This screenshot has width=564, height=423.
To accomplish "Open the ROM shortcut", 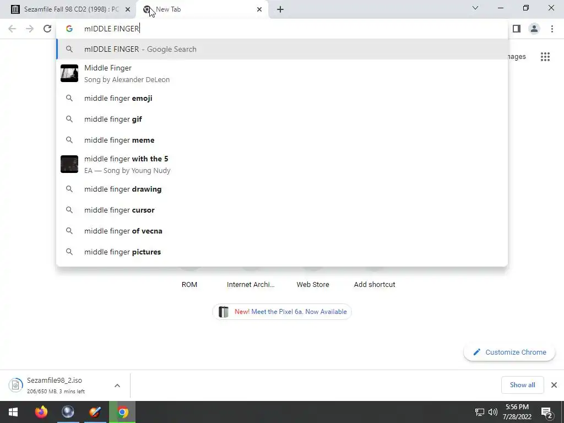I will point(189,284).
